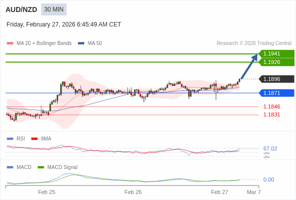This screenshot has height=200, width=296.
Task: Click the MACD value 0.00
Action: pos(268,179)
